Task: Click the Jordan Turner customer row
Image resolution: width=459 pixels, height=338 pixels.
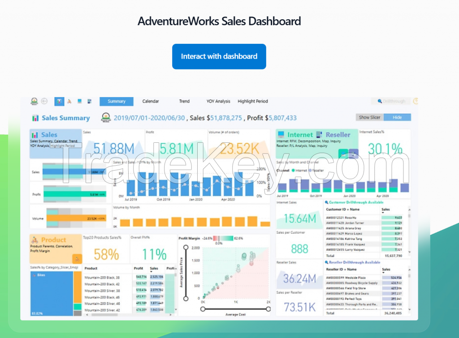Action: coord(364,223)
